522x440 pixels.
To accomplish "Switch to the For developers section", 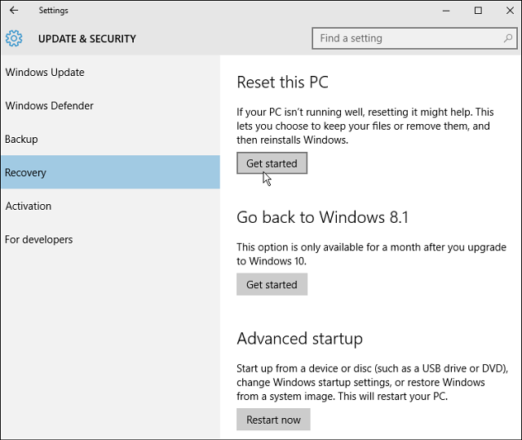I will coord(39,240).
